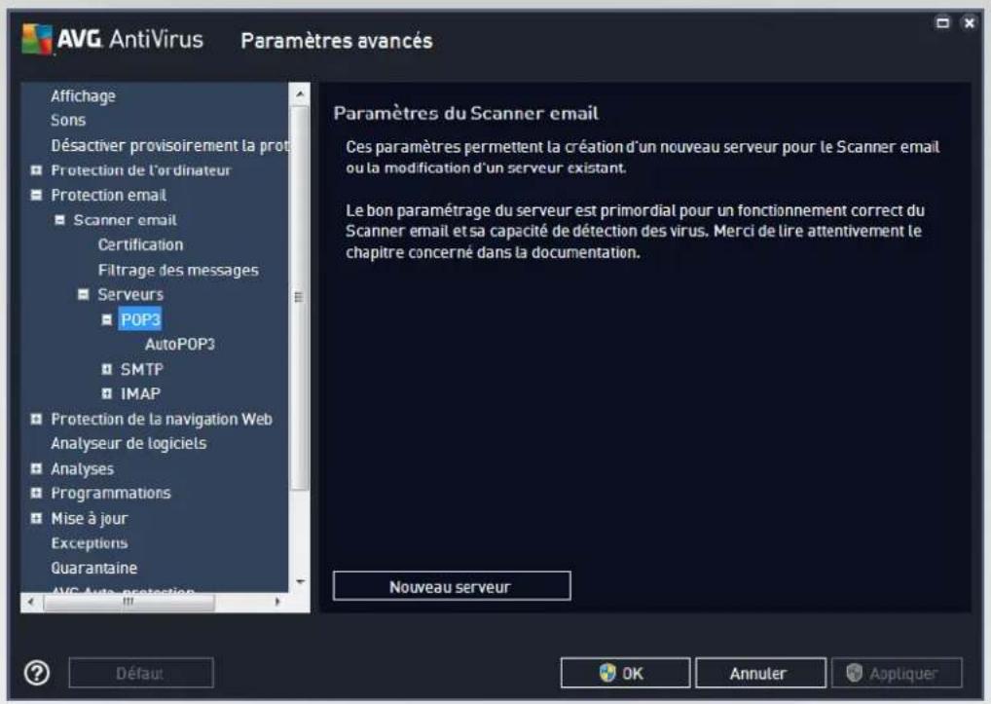Click the vertical scrollbar thumb
Viewport: 991px width, 704px height.
[300, 297]
